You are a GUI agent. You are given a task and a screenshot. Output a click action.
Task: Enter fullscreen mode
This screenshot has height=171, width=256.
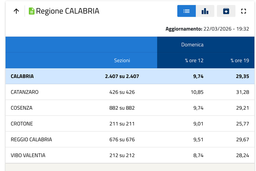coord(243,11)
